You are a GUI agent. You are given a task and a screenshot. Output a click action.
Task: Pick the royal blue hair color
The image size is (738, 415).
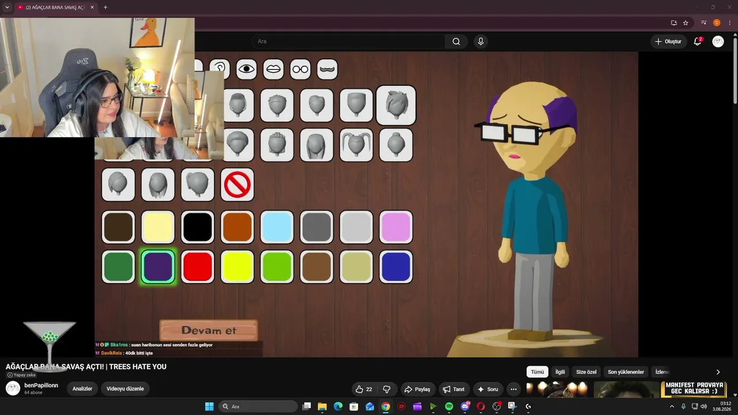[x=396, y=267]
